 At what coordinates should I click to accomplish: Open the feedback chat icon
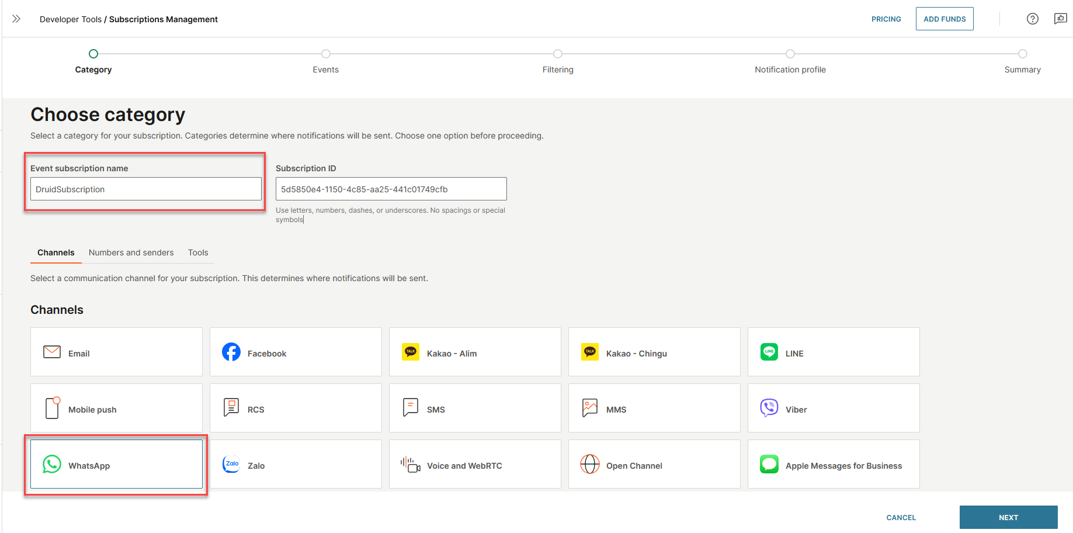coord(1060,19)
